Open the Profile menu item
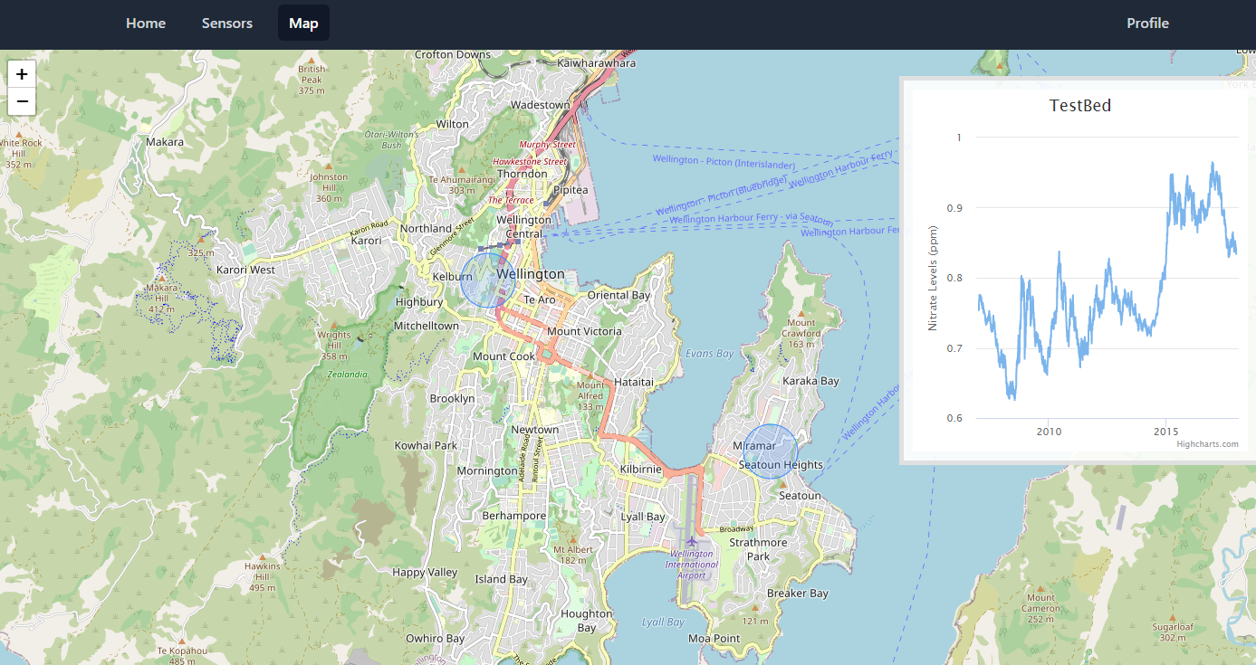Screen dimensions: 1256x665 1147,24
